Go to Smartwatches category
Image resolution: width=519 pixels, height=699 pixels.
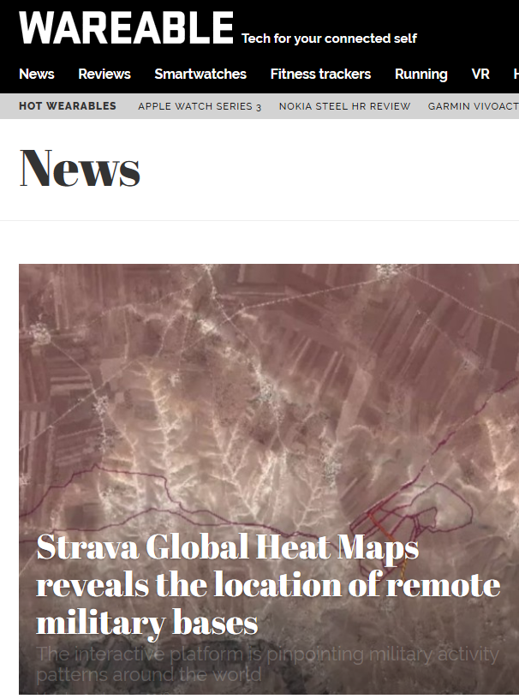(x=200, y=74)
